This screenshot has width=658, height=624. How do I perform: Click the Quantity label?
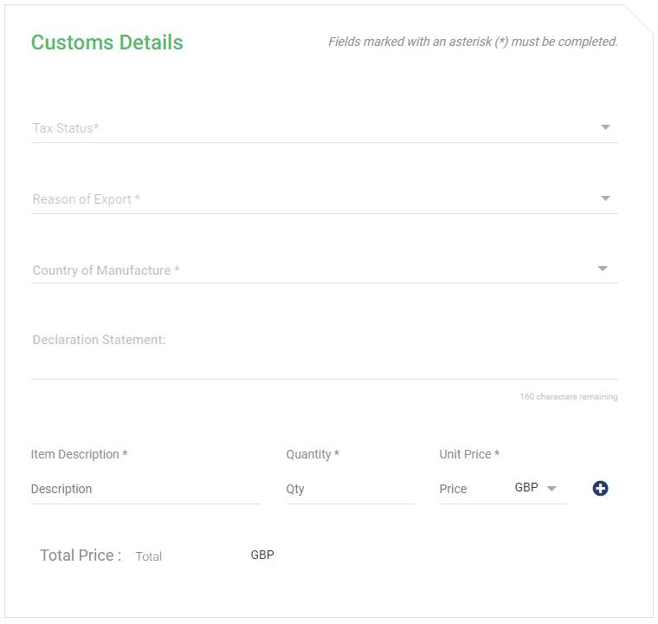(313, 454)
